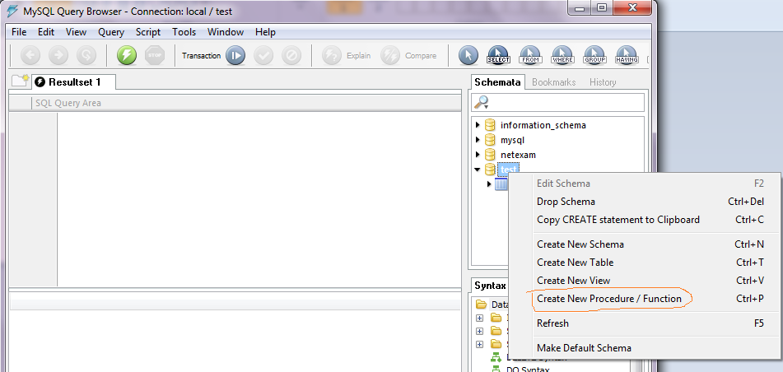The width and height of the screenshot is (783, 372).
Task: Choose the FROM clause pointer tool
Action: pyautogui.click(x=530, y=55)
